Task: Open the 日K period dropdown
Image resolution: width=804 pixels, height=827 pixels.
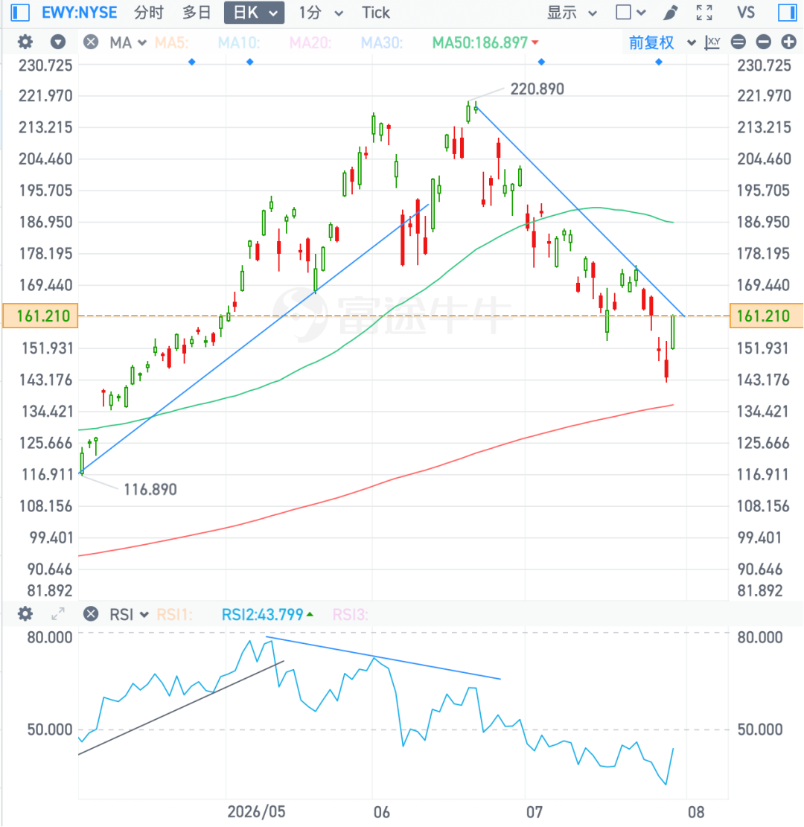Action: pos(255,12)
